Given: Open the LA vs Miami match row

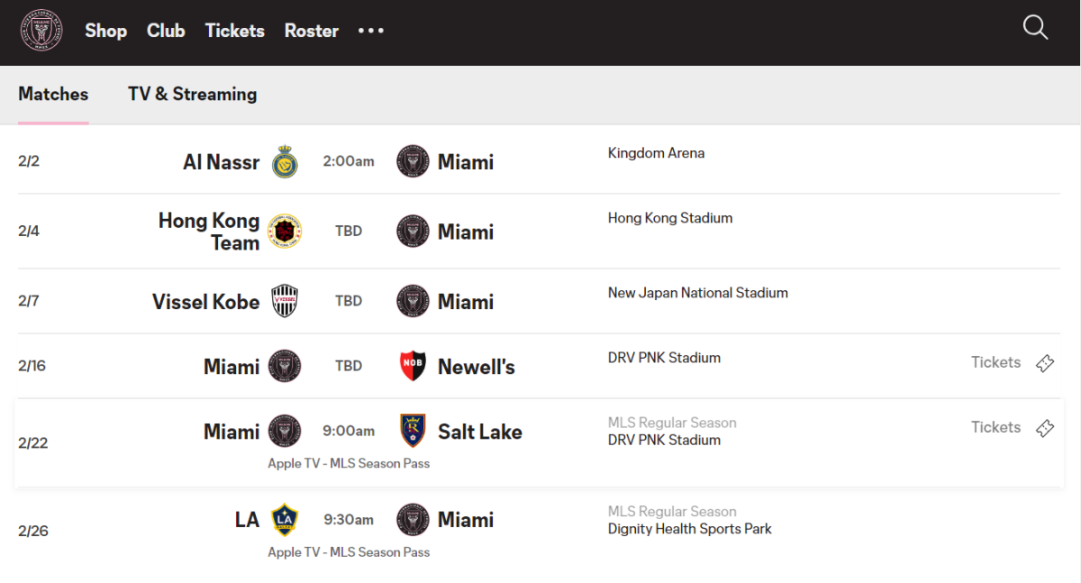Looking at the screenshot, I should pyautogui.click(x=539, y=531).
